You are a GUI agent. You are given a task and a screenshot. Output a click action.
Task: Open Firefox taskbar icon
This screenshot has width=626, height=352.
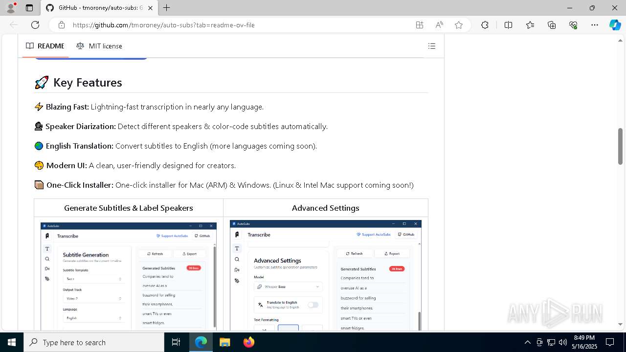pyautogui.click(x=248, y=342)
